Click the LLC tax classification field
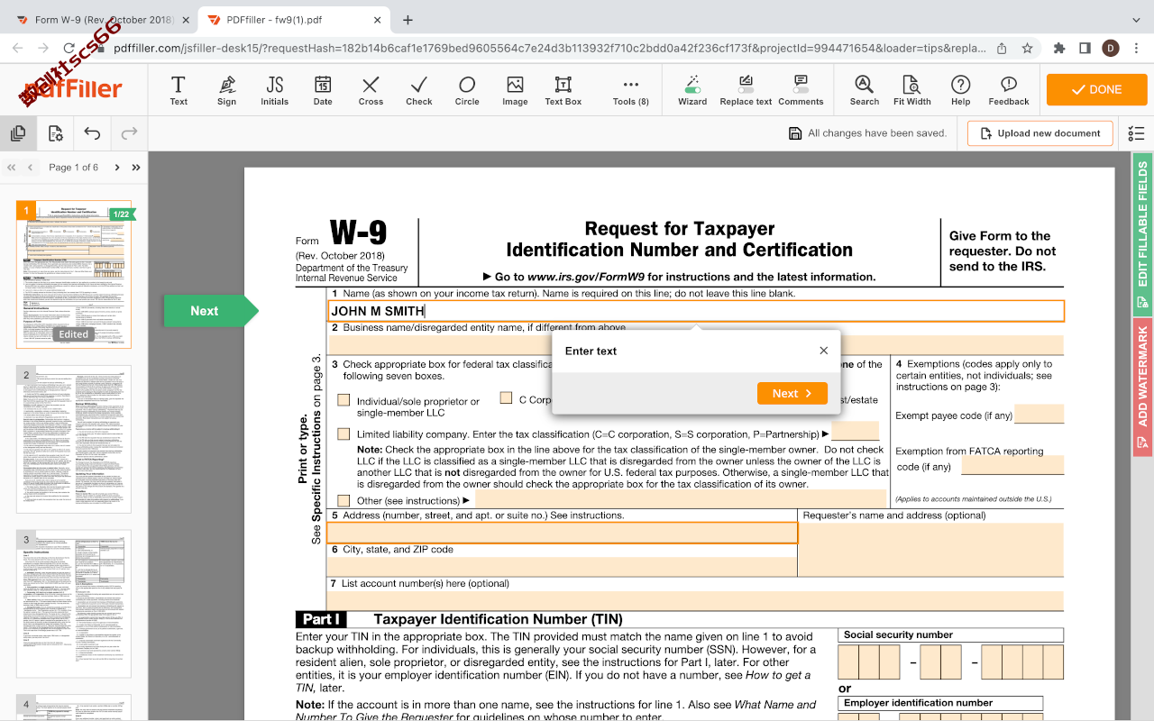 coord(855,432)
